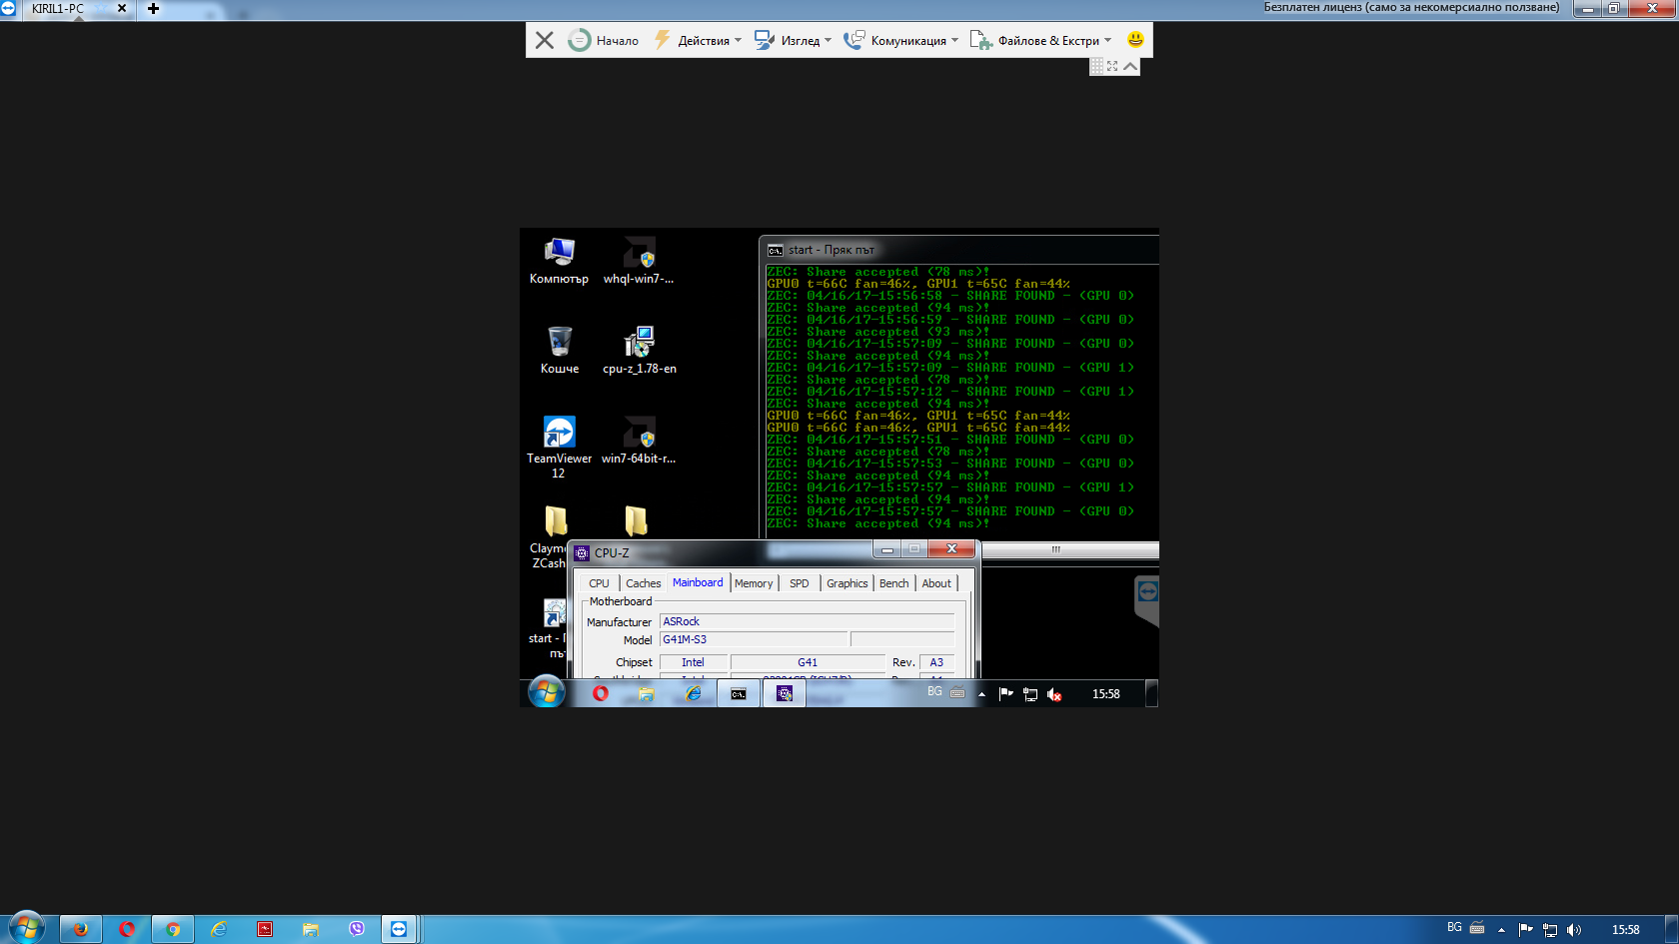This screenshot has height=944, width=1679.
Task: Switch to CPU-Z on the remote taskbar
Action: [785, 693]
